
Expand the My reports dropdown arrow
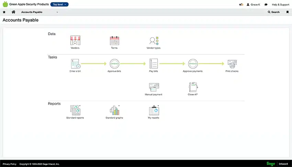click(158, 106)
